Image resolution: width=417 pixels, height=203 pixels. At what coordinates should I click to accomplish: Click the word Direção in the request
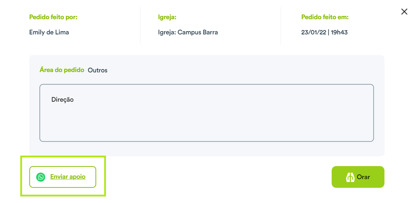(x=63, y=100)
